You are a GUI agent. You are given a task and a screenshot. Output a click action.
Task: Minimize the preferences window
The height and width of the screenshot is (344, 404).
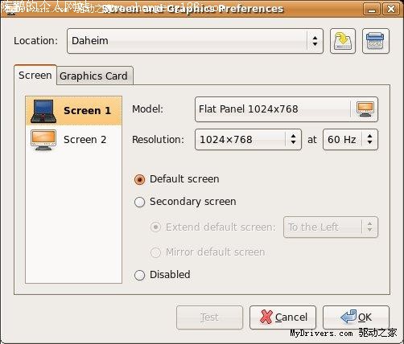click(x=372, y=10)
